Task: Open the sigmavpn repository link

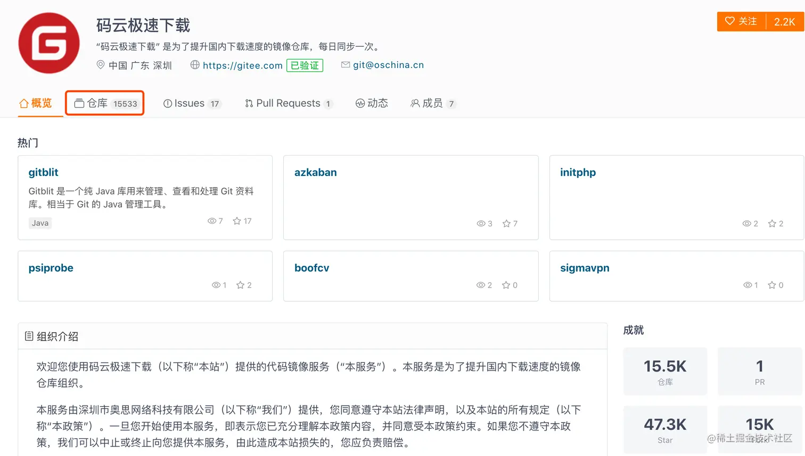Action: pyautogui.click(x=585, y=268)
